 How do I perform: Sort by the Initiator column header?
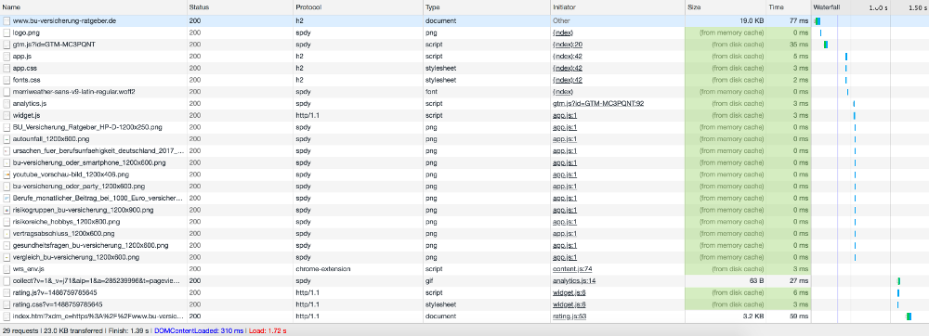(617, 7)
